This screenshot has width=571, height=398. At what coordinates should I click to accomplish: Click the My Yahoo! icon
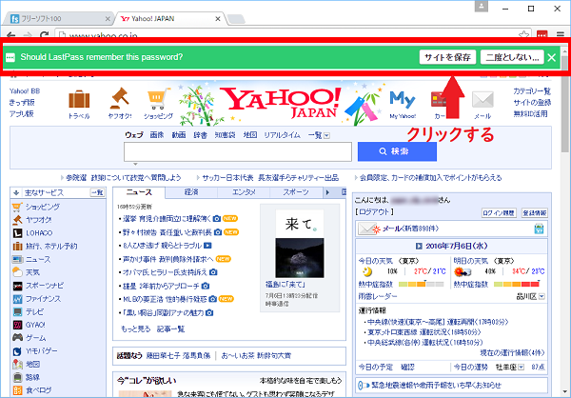pyautogui.click(x=403, y=102)
